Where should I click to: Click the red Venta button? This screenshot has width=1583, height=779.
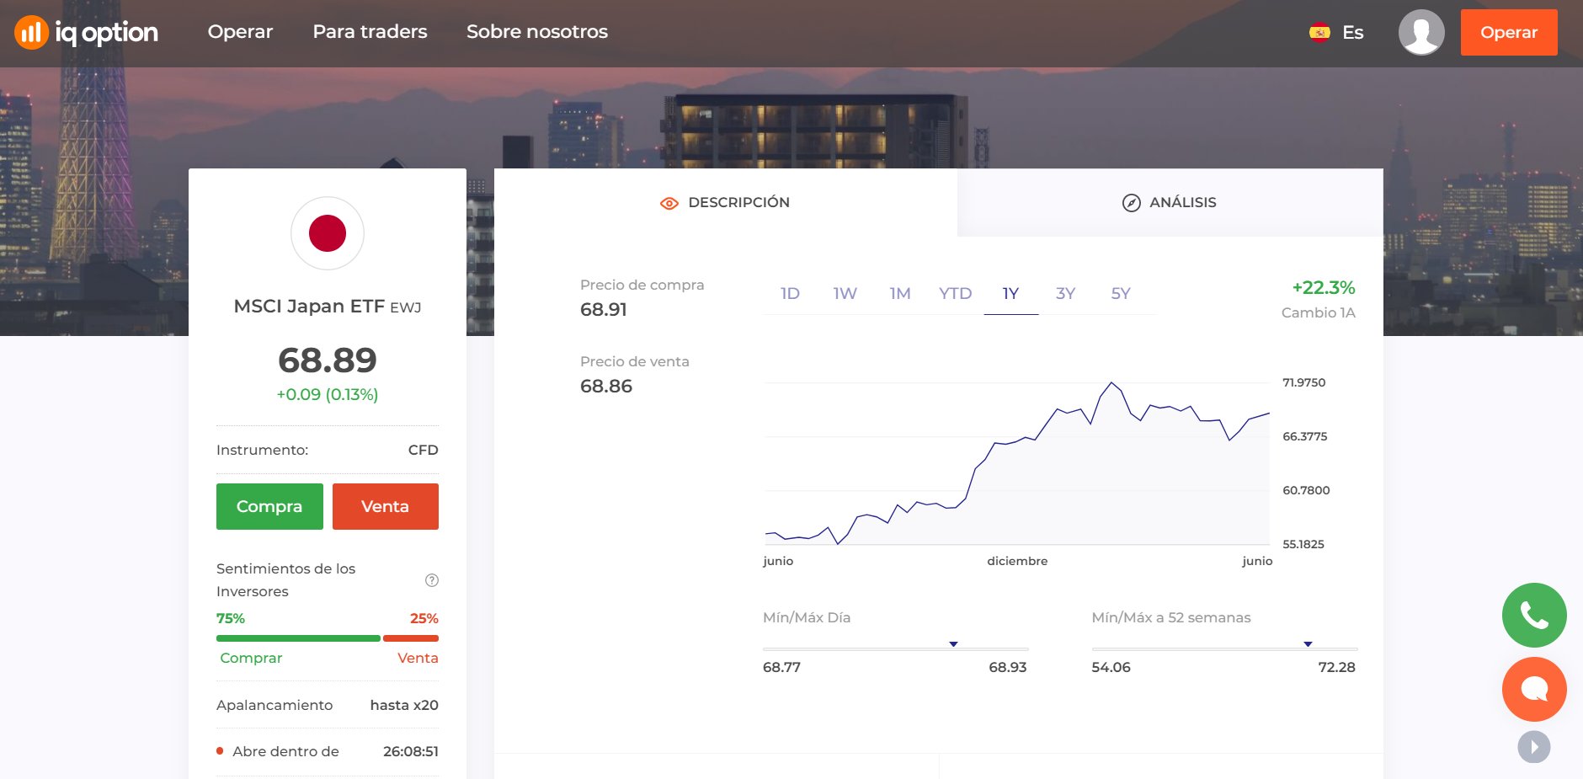coord(386,506)
